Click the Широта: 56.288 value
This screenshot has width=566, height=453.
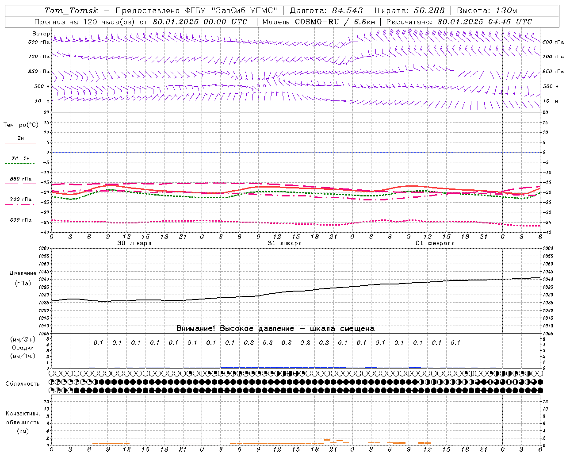(409, 11)
